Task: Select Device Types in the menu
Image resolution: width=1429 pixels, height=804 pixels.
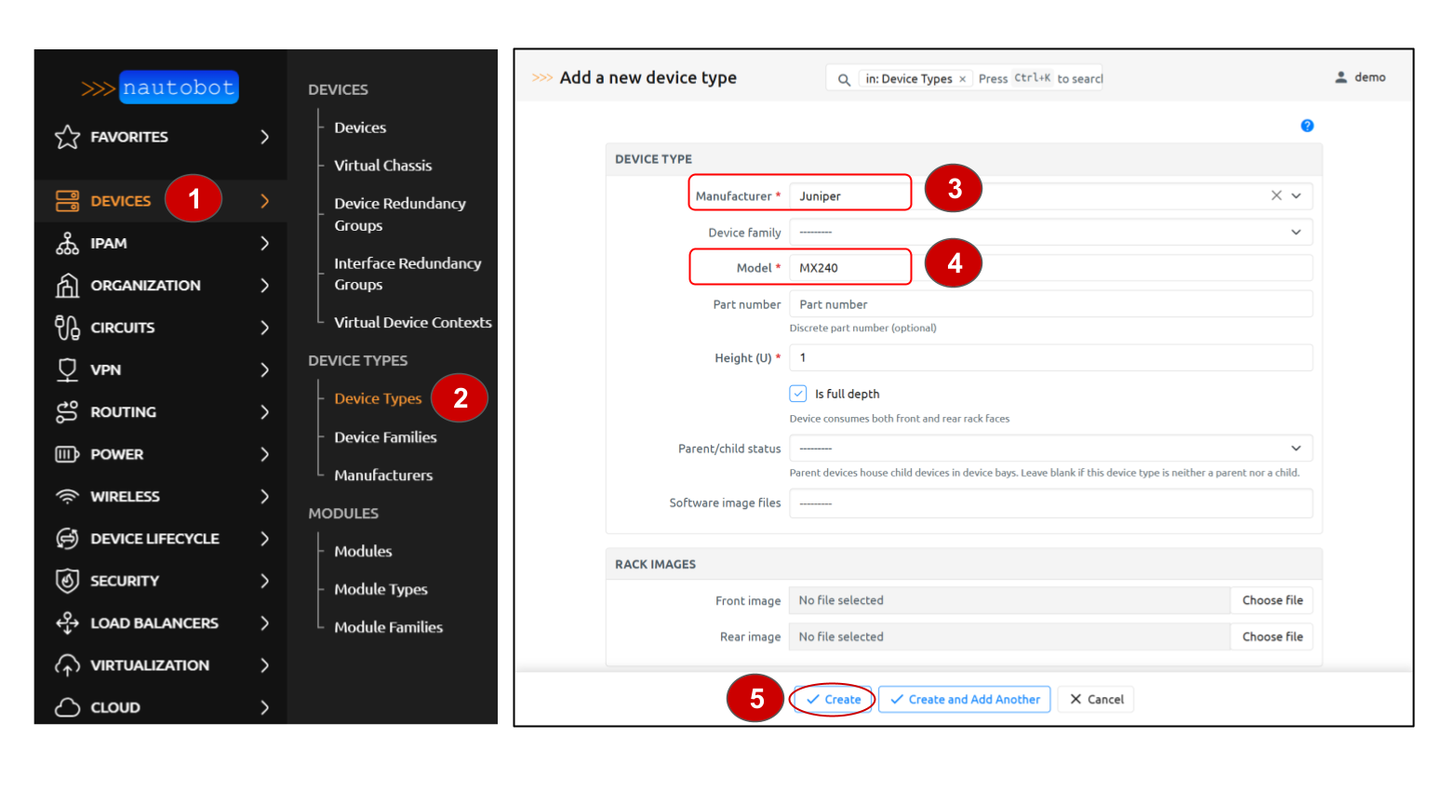Action: [378, 398]
